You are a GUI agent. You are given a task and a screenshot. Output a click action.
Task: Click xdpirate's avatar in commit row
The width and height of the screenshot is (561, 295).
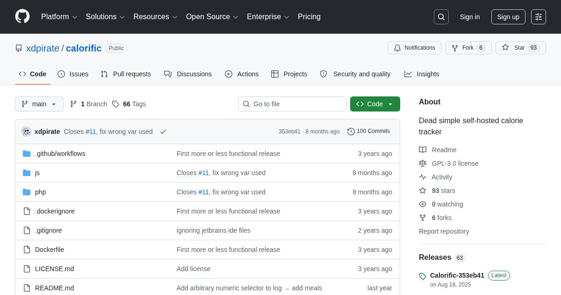(x=26, y=132)
